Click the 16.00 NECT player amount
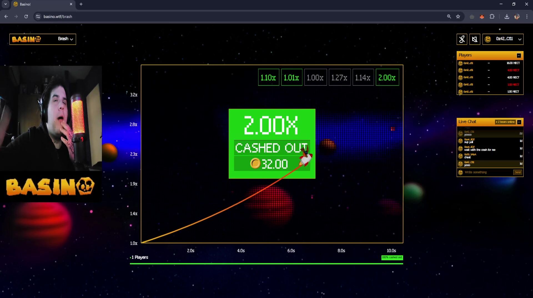Screen dimensions: 533x298 [513, 63]
